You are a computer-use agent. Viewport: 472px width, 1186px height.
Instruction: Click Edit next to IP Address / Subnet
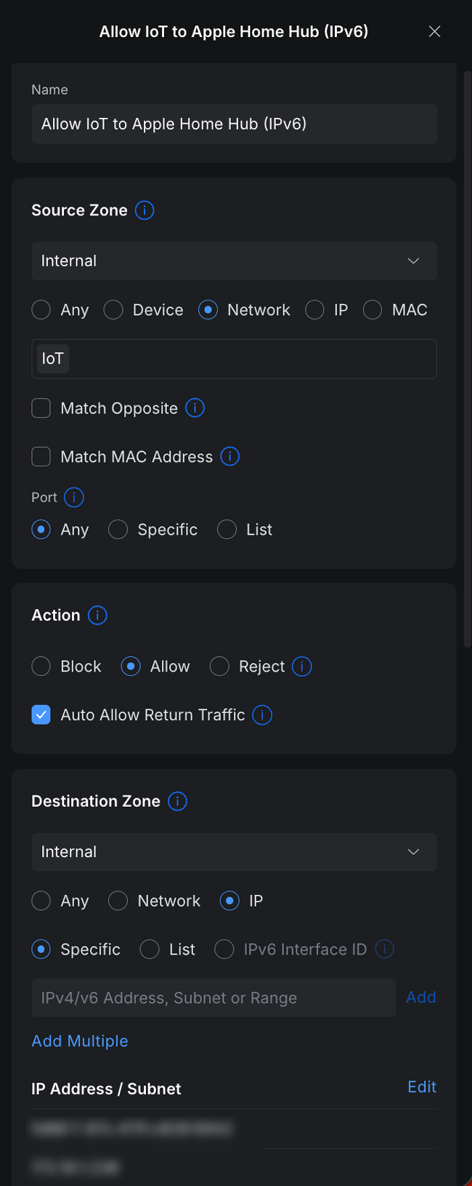click(422, 1087)
